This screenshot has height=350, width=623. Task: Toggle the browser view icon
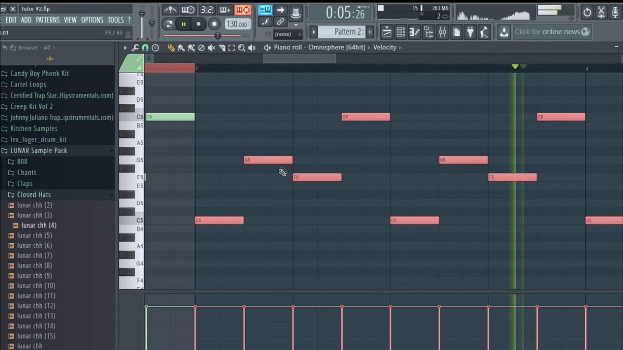tap(428, 32)
